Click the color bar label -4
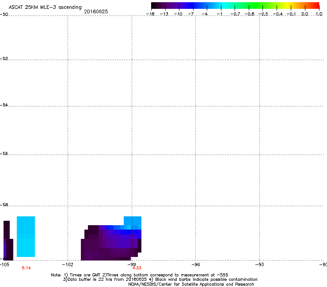This screenshot has height=287, width=327. [205, 14]
